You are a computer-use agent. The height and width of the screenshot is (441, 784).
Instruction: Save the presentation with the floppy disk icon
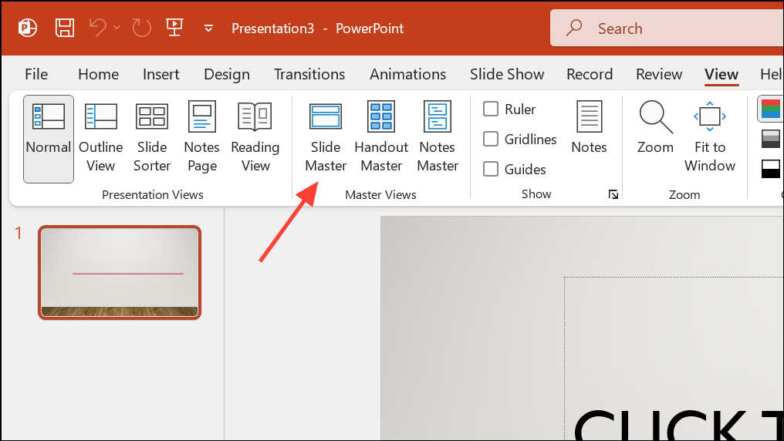(65, 28)
